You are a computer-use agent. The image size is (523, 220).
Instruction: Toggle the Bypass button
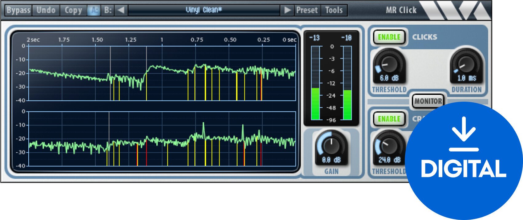click(18, 10)
